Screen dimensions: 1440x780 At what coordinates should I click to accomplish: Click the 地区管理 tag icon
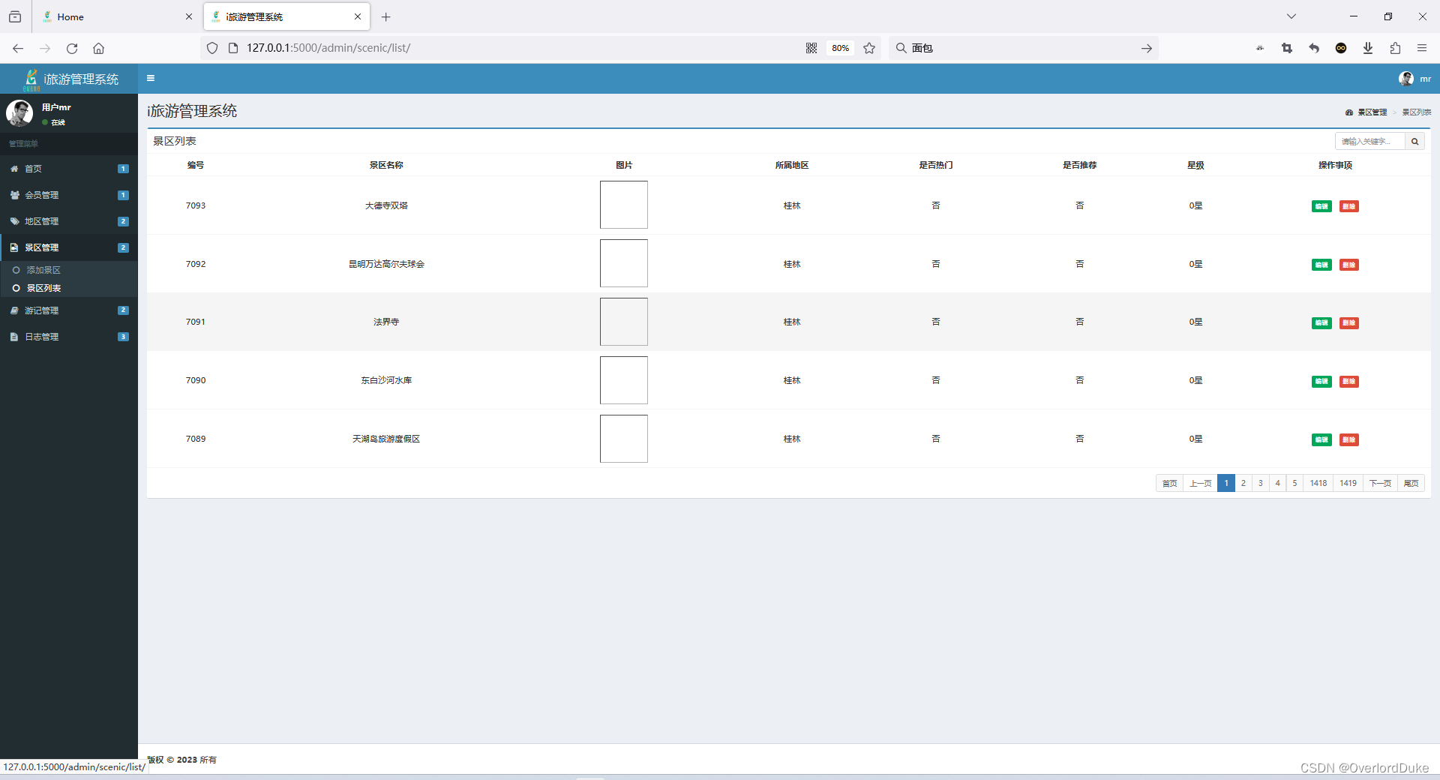click(x=14, y=221)
